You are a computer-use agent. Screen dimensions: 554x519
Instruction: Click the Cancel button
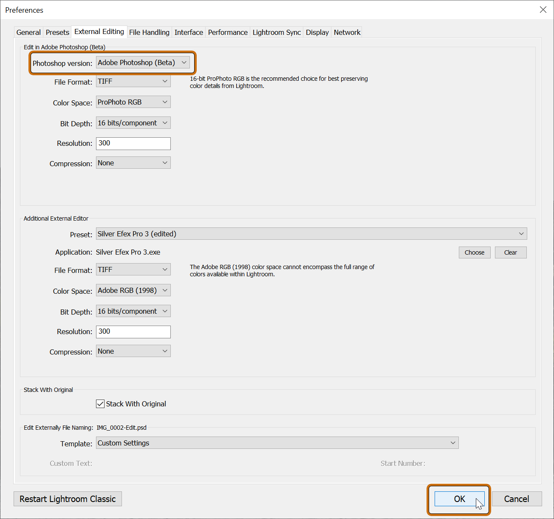pyautogui.click(x=517, y=499)
